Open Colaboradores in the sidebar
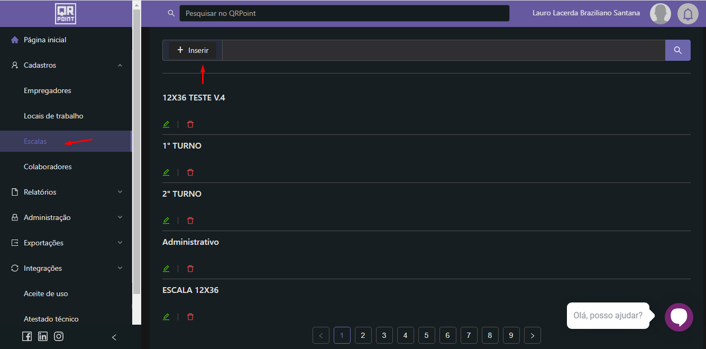This screenshot has width=706, height=349. [48, 167]
